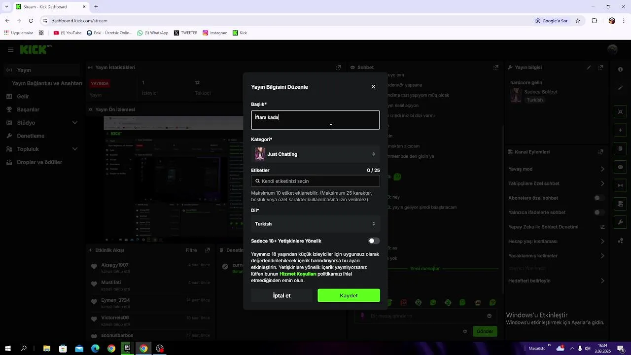Screen dimensions: 631x355
Task: Open the Hizmet Koşulları link
Action: [298, 274]
